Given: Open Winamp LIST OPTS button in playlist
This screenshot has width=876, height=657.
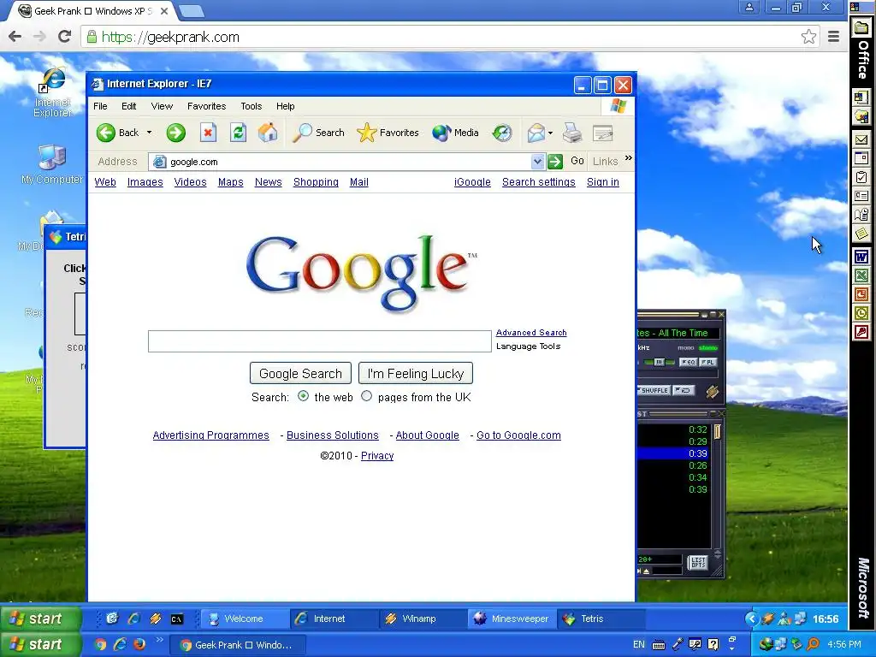Looking at the screenshot, I should click(x=698, y=562).
